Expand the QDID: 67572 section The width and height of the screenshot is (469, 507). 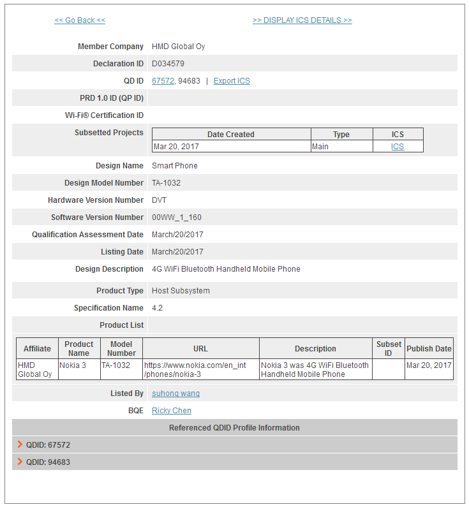[235, 445]
